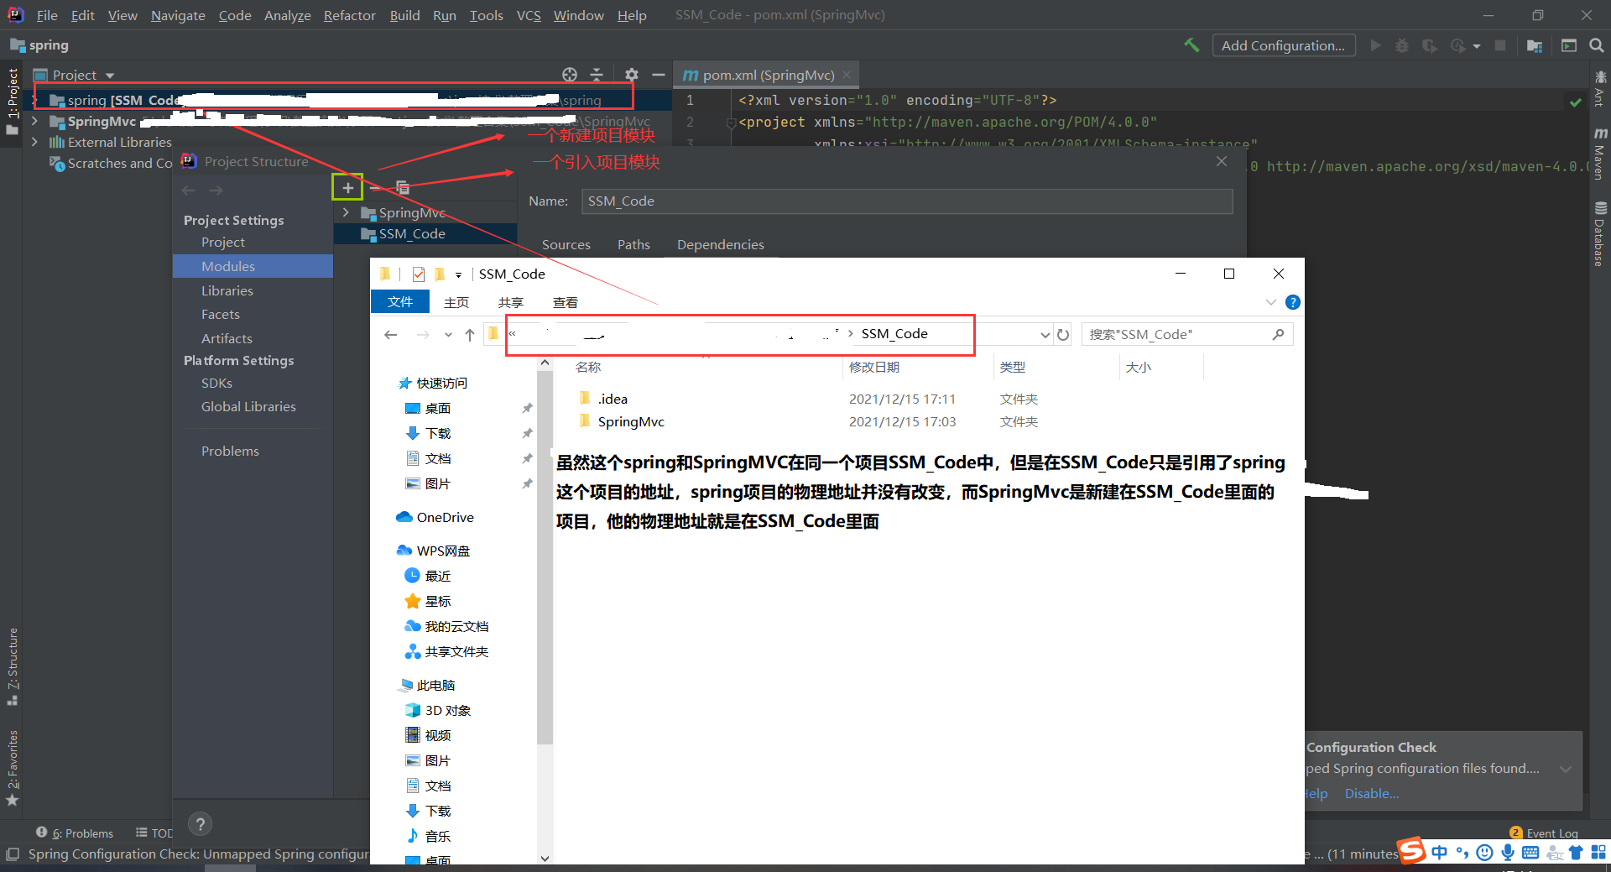Image resolution: width=1611 pixels, height=872 pixels.
Task: Toggle the 6: Problems tool window button
Action: [75, 833]
